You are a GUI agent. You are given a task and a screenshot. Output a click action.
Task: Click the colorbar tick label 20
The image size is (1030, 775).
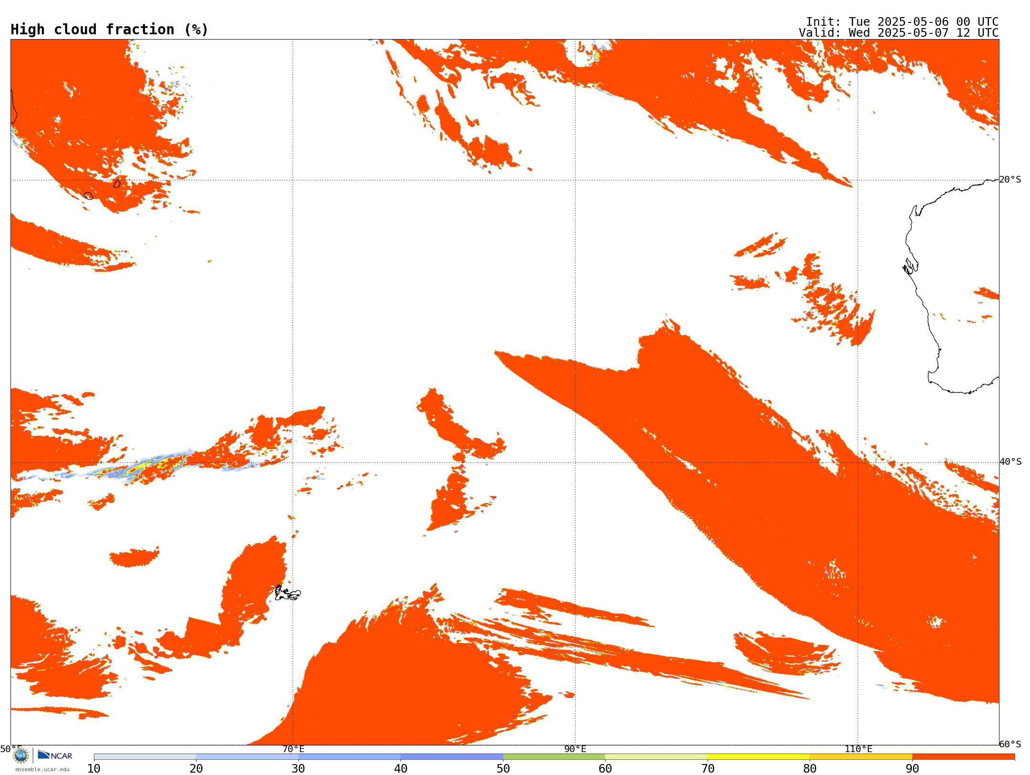pyautogui.click(x=196, y=769)
